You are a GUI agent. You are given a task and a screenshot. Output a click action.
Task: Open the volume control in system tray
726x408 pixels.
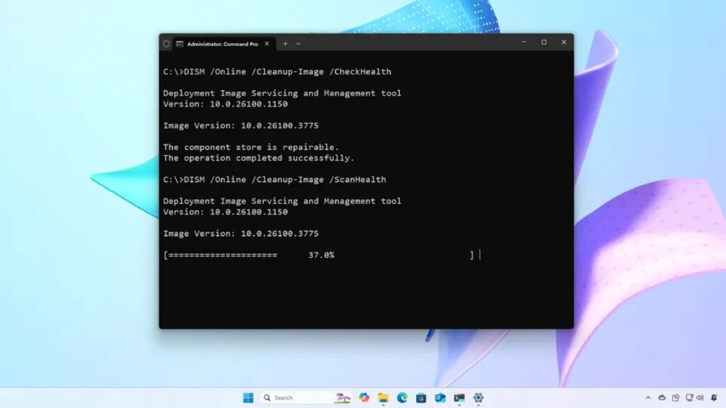pos(700,397)
